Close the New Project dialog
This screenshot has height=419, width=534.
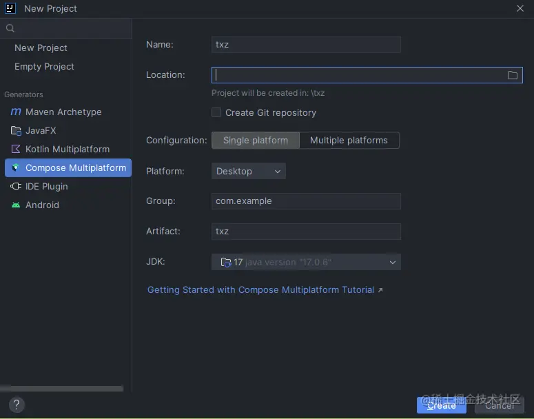click(x=520, y=8)
